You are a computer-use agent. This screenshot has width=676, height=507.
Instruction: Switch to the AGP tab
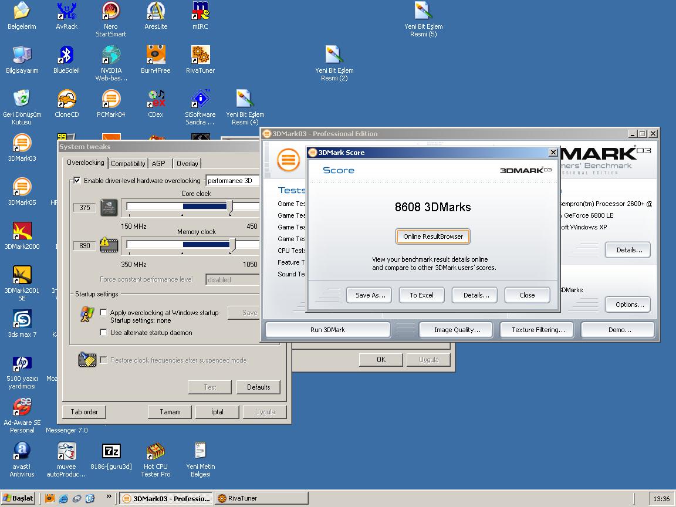158,164
